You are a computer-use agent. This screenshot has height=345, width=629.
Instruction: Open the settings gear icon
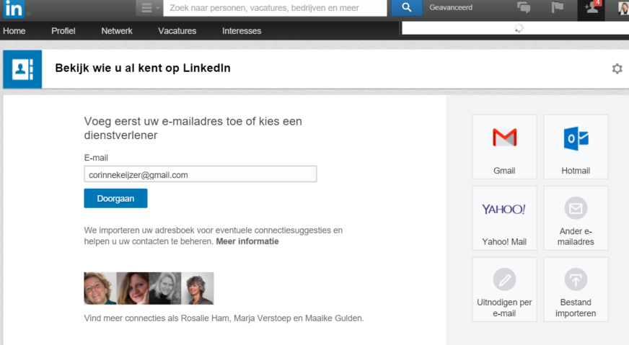click(617, 68)
